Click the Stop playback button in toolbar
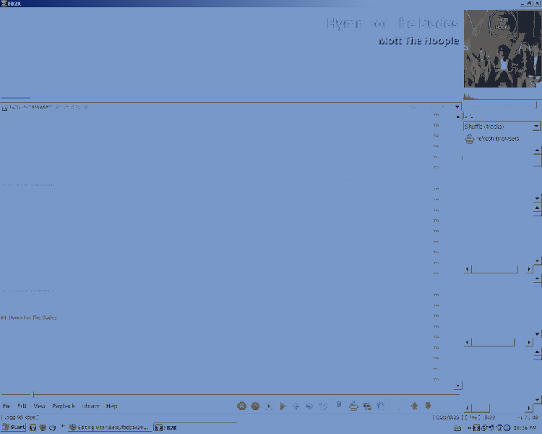Screen dimensions: 542x434 pos(242,407)
